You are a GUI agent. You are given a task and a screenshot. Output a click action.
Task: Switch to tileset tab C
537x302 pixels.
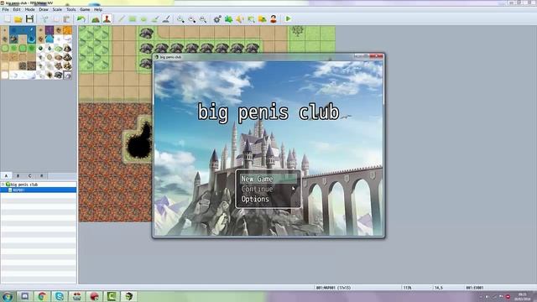point(30,175)
